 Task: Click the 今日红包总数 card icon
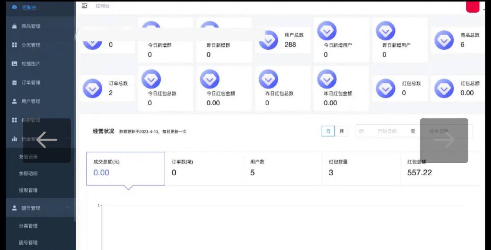click(x=151, y=79)
